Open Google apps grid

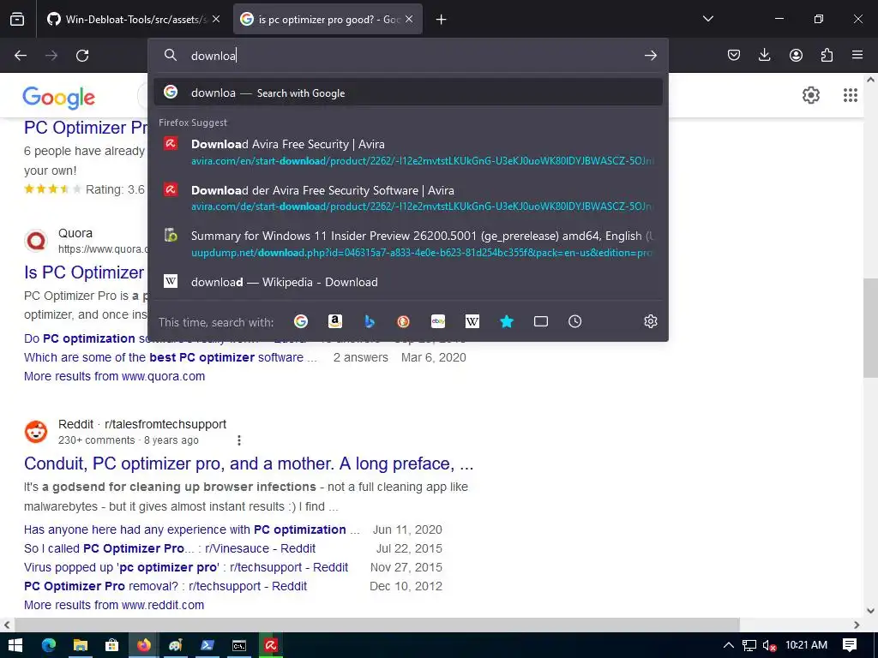coord(850,95)
